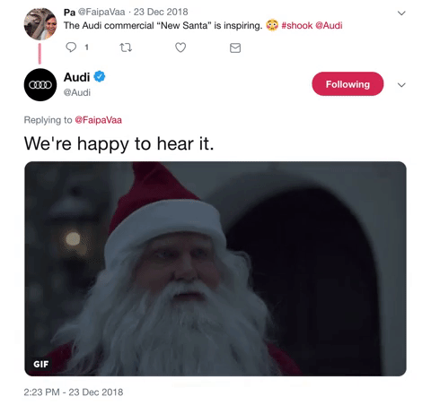Play the Santa GIF
This screenshot has width=431, height=405.
(x=215, y=269)
